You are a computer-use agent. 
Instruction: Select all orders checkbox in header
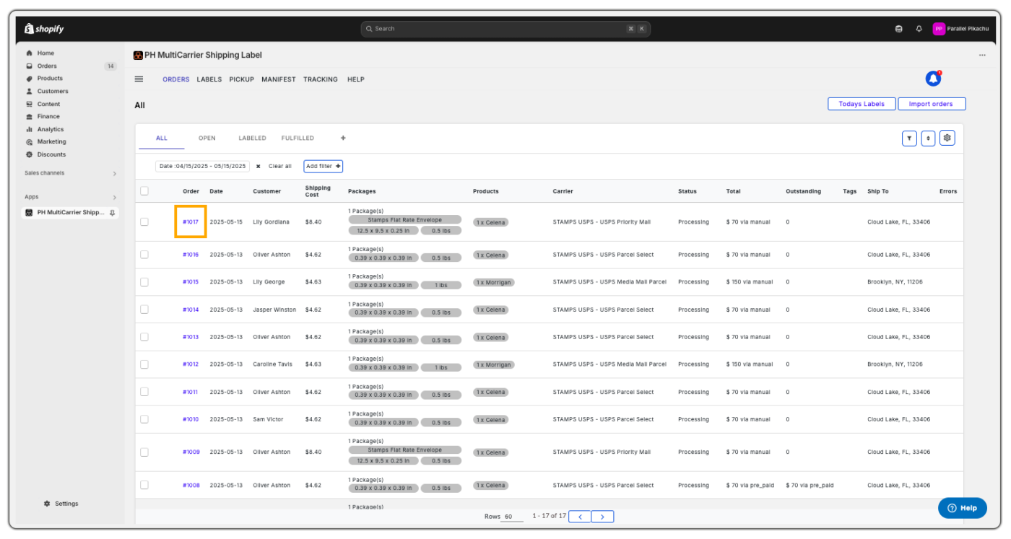coord(144,191)
